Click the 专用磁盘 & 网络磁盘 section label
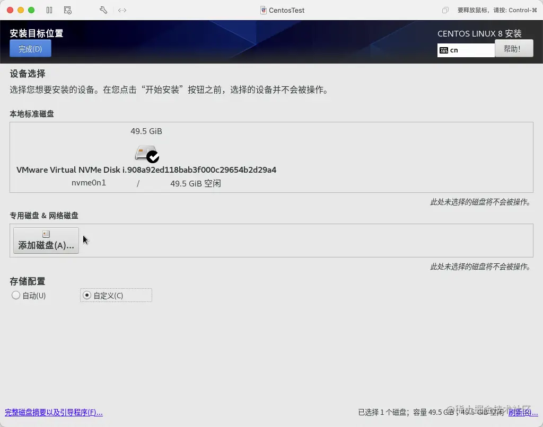The width and height of the screenshot is (543, 427). tap(44, 216)
